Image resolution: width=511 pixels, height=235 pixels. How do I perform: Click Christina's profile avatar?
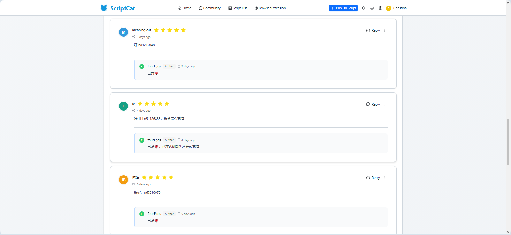click(389, 8)
